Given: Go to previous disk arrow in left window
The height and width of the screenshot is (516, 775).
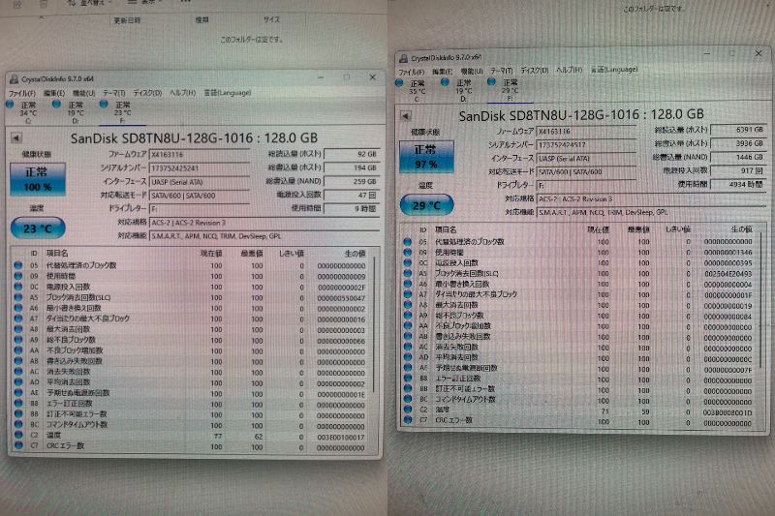Looking at the screenshot, I should [x=15, y=137].
